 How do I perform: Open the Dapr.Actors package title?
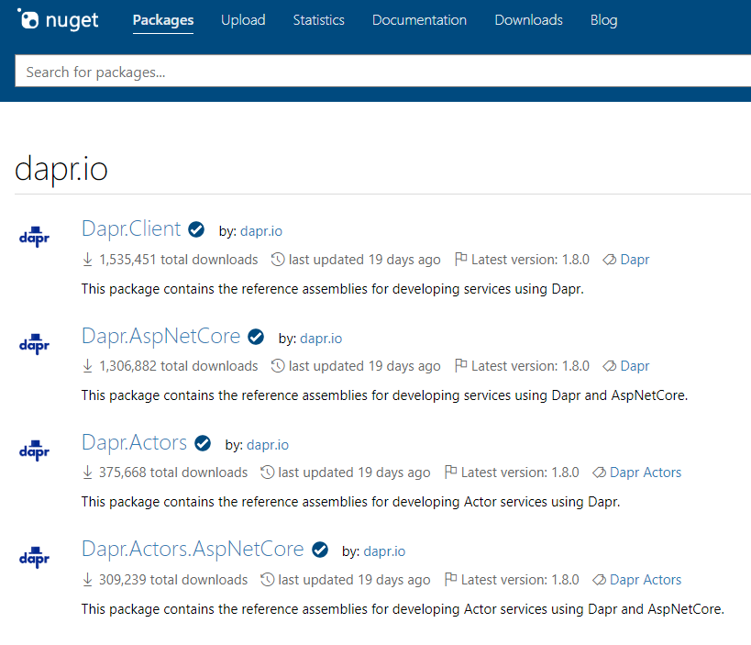point(134,442)
